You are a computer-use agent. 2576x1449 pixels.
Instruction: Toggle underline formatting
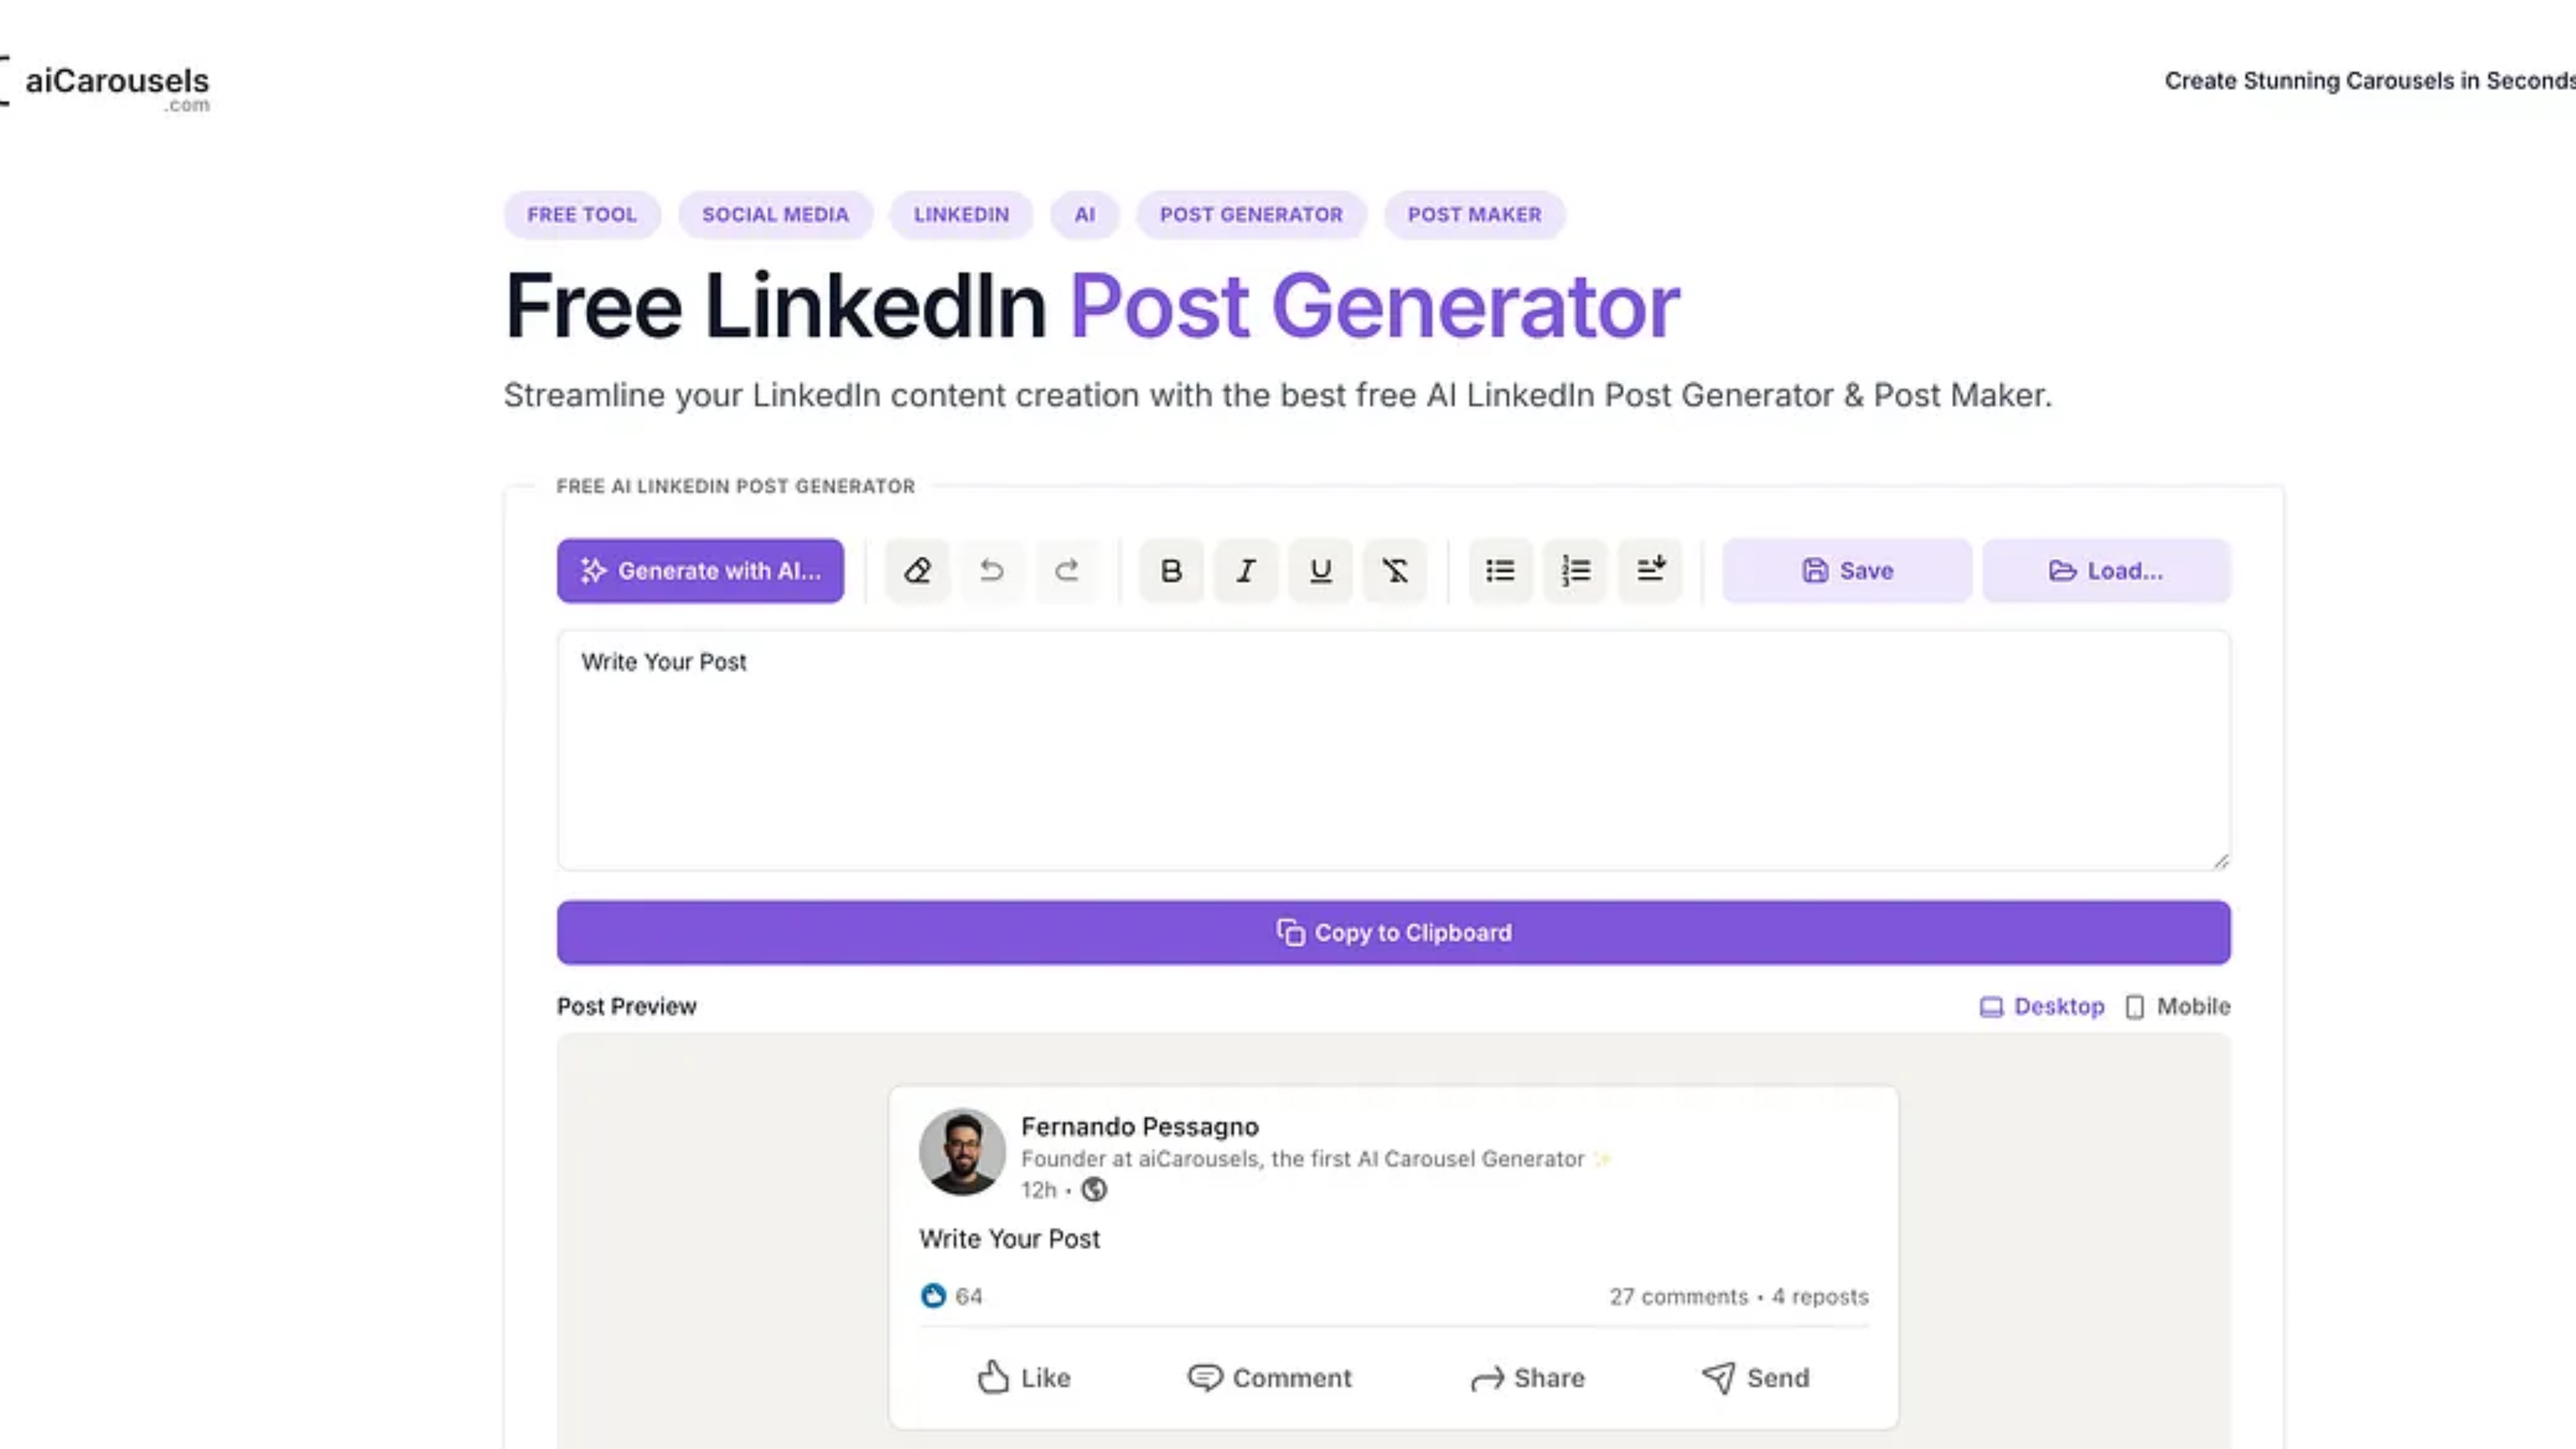[1320, 571]
